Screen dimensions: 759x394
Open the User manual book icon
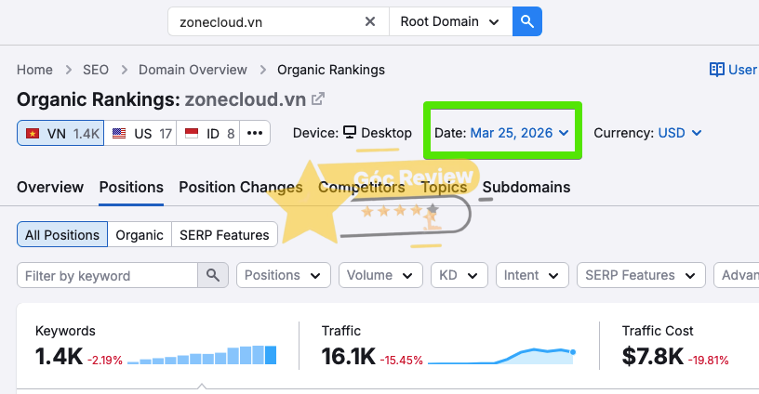(717, 70)
